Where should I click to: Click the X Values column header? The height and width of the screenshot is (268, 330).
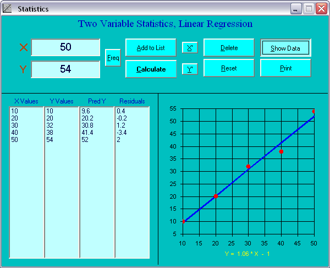26,101
